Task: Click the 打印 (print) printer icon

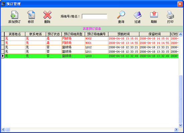Action: point(170,15)
